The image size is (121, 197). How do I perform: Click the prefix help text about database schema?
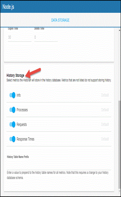point(58,175)
